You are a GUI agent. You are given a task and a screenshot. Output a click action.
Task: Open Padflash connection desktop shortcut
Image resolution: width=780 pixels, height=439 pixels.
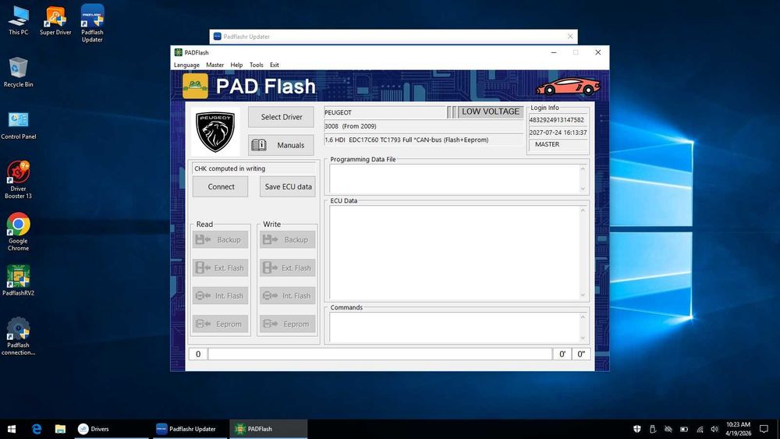[x=19, y=337]
